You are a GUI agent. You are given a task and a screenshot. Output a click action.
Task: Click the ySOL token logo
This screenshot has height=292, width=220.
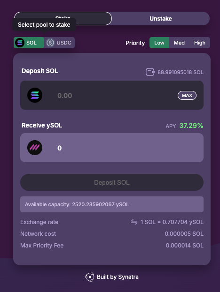tap(35, 148)
